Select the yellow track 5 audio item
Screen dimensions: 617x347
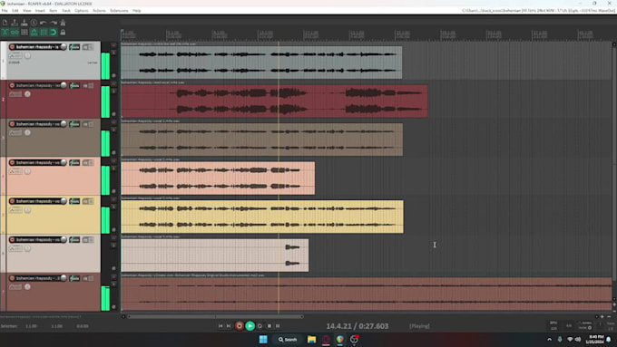(262, 217)
